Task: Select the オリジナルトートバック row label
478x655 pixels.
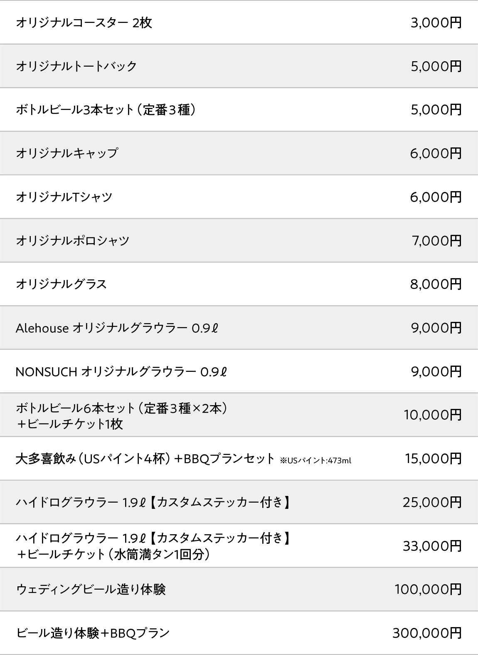Action: [76, 66]
